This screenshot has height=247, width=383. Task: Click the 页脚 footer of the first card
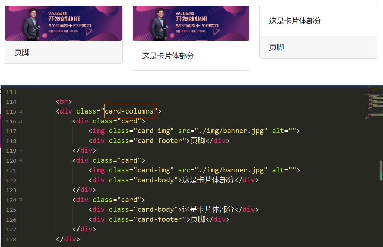(x=64, y=52)
